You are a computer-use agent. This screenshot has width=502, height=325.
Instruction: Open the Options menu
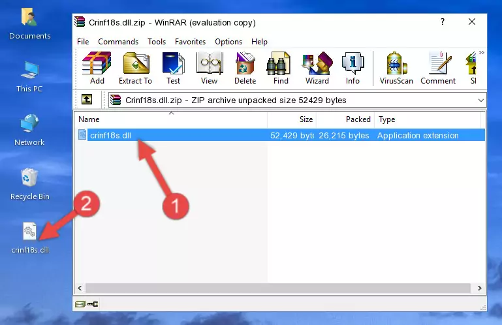pyautogui.click(x=228, y=42)
